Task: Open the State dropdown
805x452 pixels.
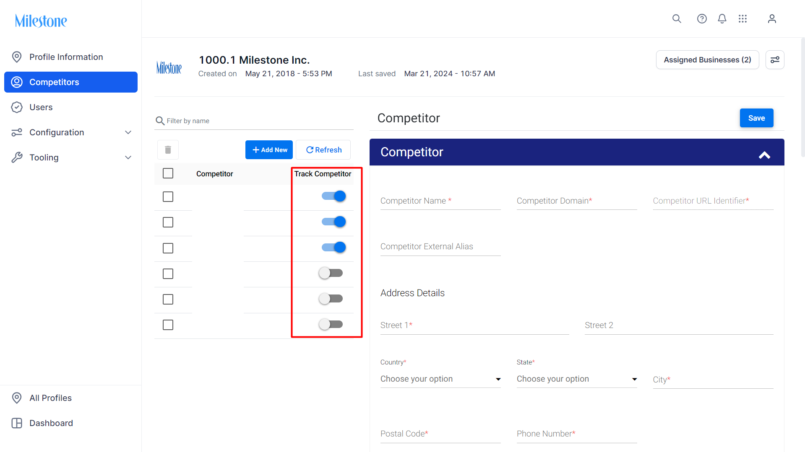Action: 577,379
